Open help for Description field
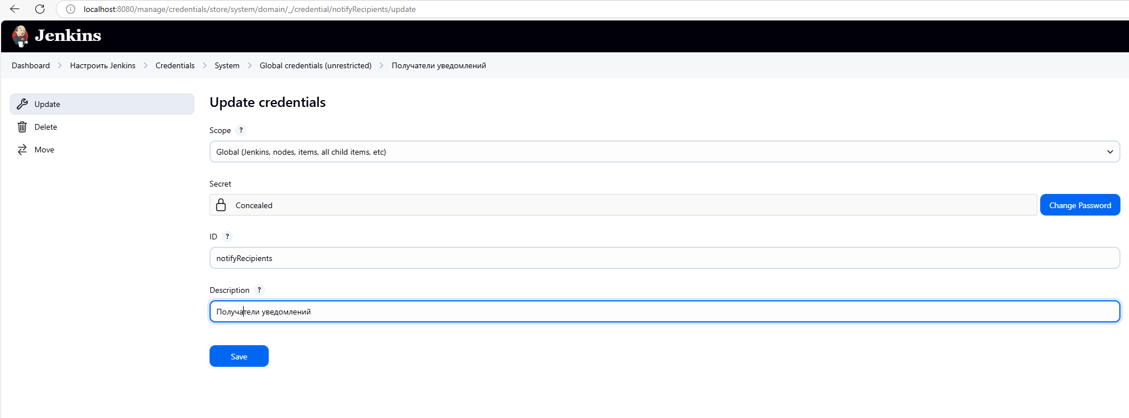This screenshot has height=418, width=1129. click(x=259, y=290)
